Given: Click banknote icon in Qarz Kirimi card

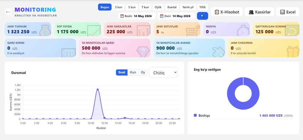Looking at the screenshot, I should pyautogui.click(x=68, y=53).
